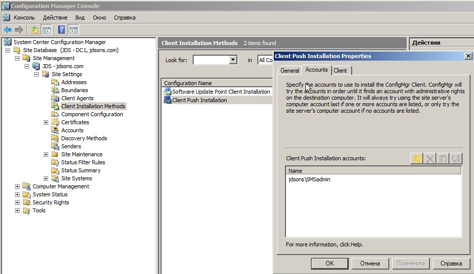This screenshot has width=474, height=274.
Task: Open the All Co... in-column dropdown
Action: click(x=265, y=60)
